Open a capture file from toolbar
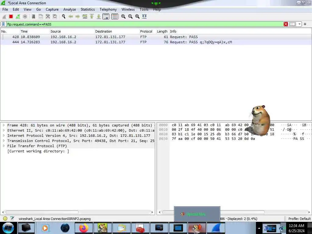This screenshot has width=312, height=234. 34,16
